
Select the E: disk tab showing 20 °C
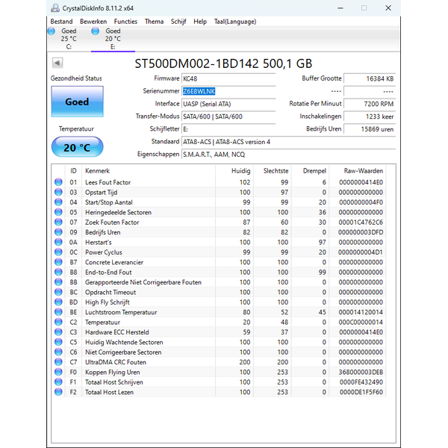[x=113, y=39]
